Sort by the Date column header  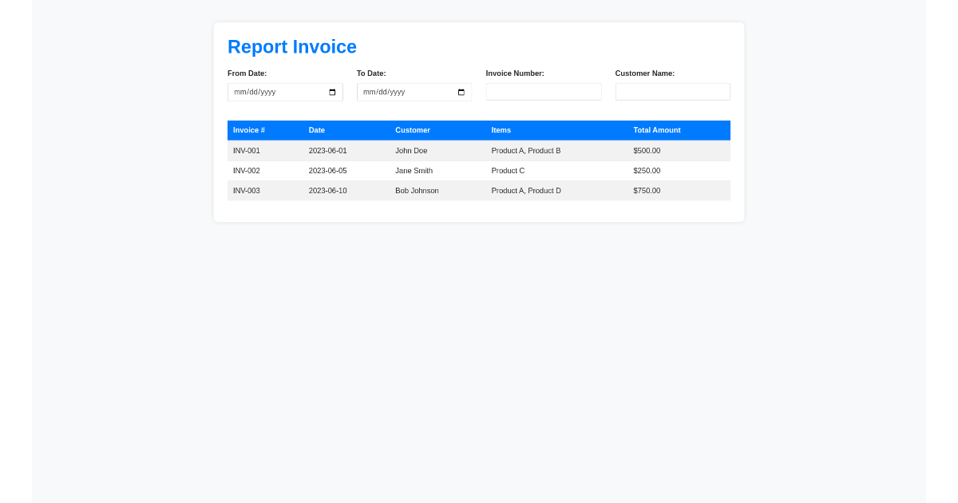[317, 130]
